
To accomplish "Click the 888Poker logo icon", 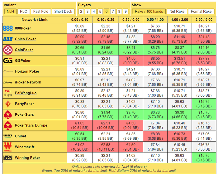I will 8,28.
